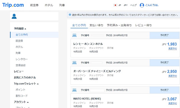This screenshot has height=108, width=180.
Task: Switch to 支払い待ち tab
Action: pyautogui.click(x=96, y=25)
